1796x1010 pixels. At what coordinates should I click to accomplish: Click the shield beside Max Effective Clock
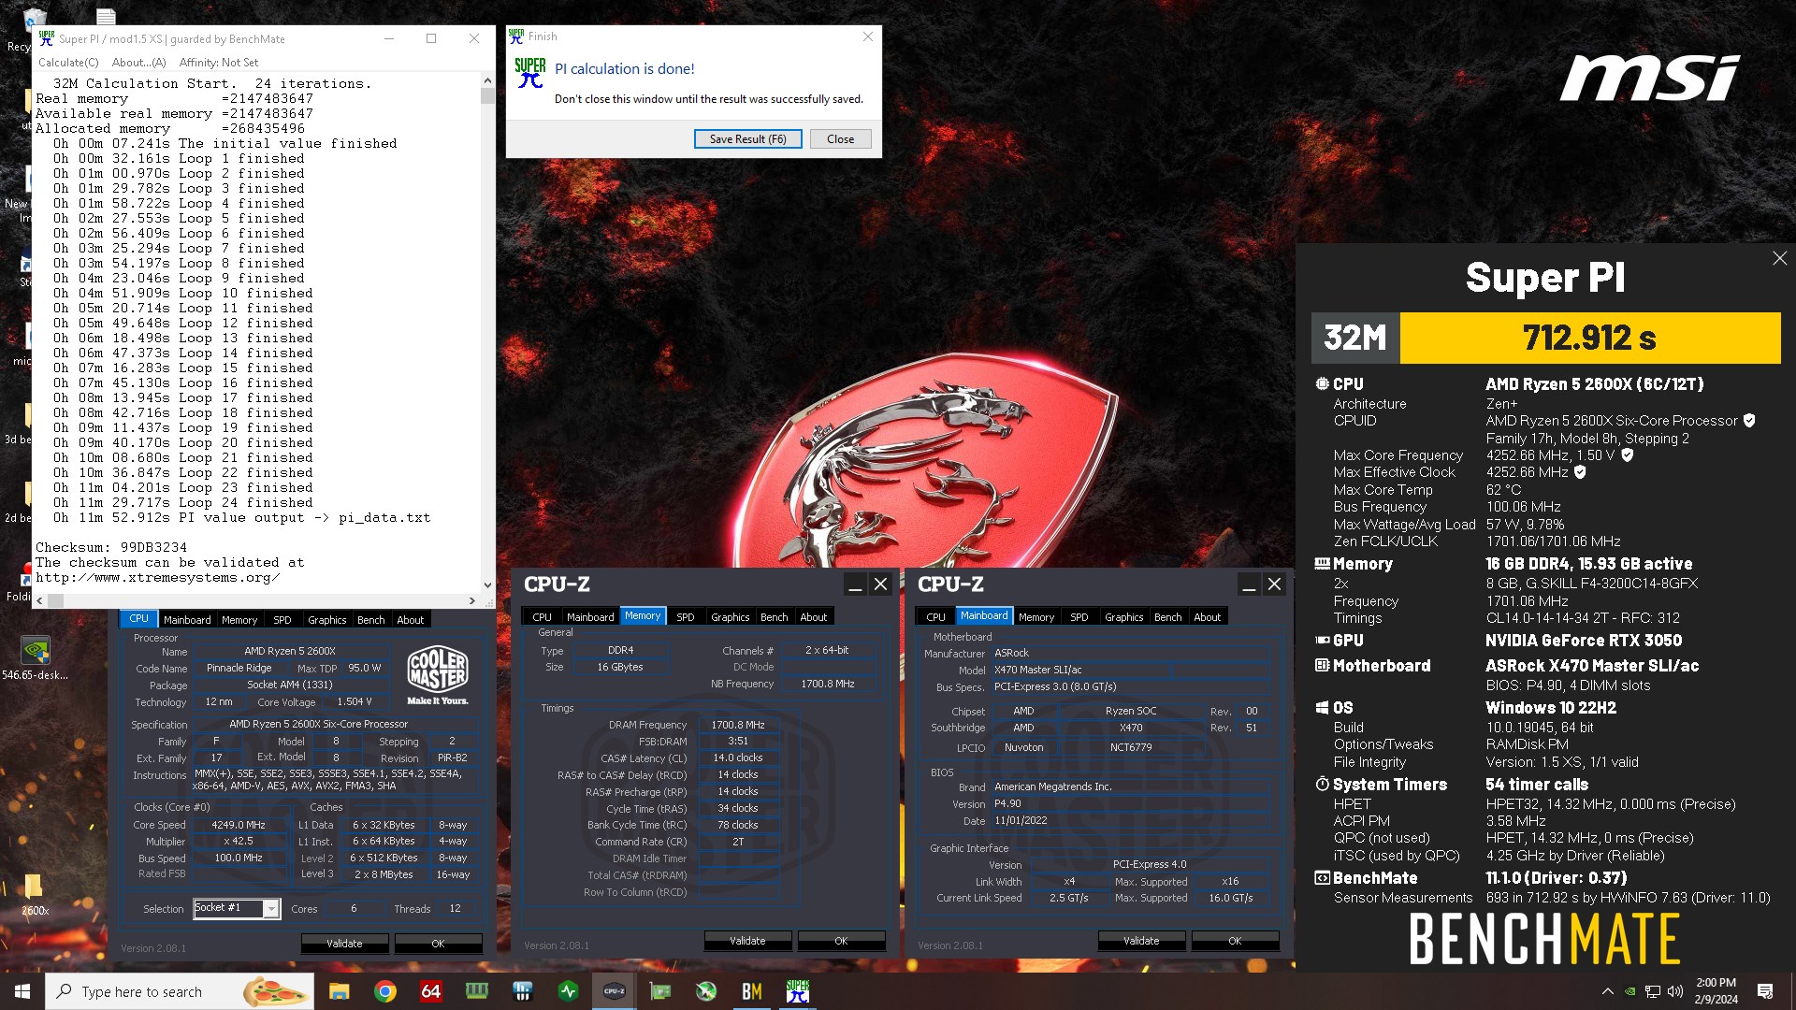(x=1580, y=472)
